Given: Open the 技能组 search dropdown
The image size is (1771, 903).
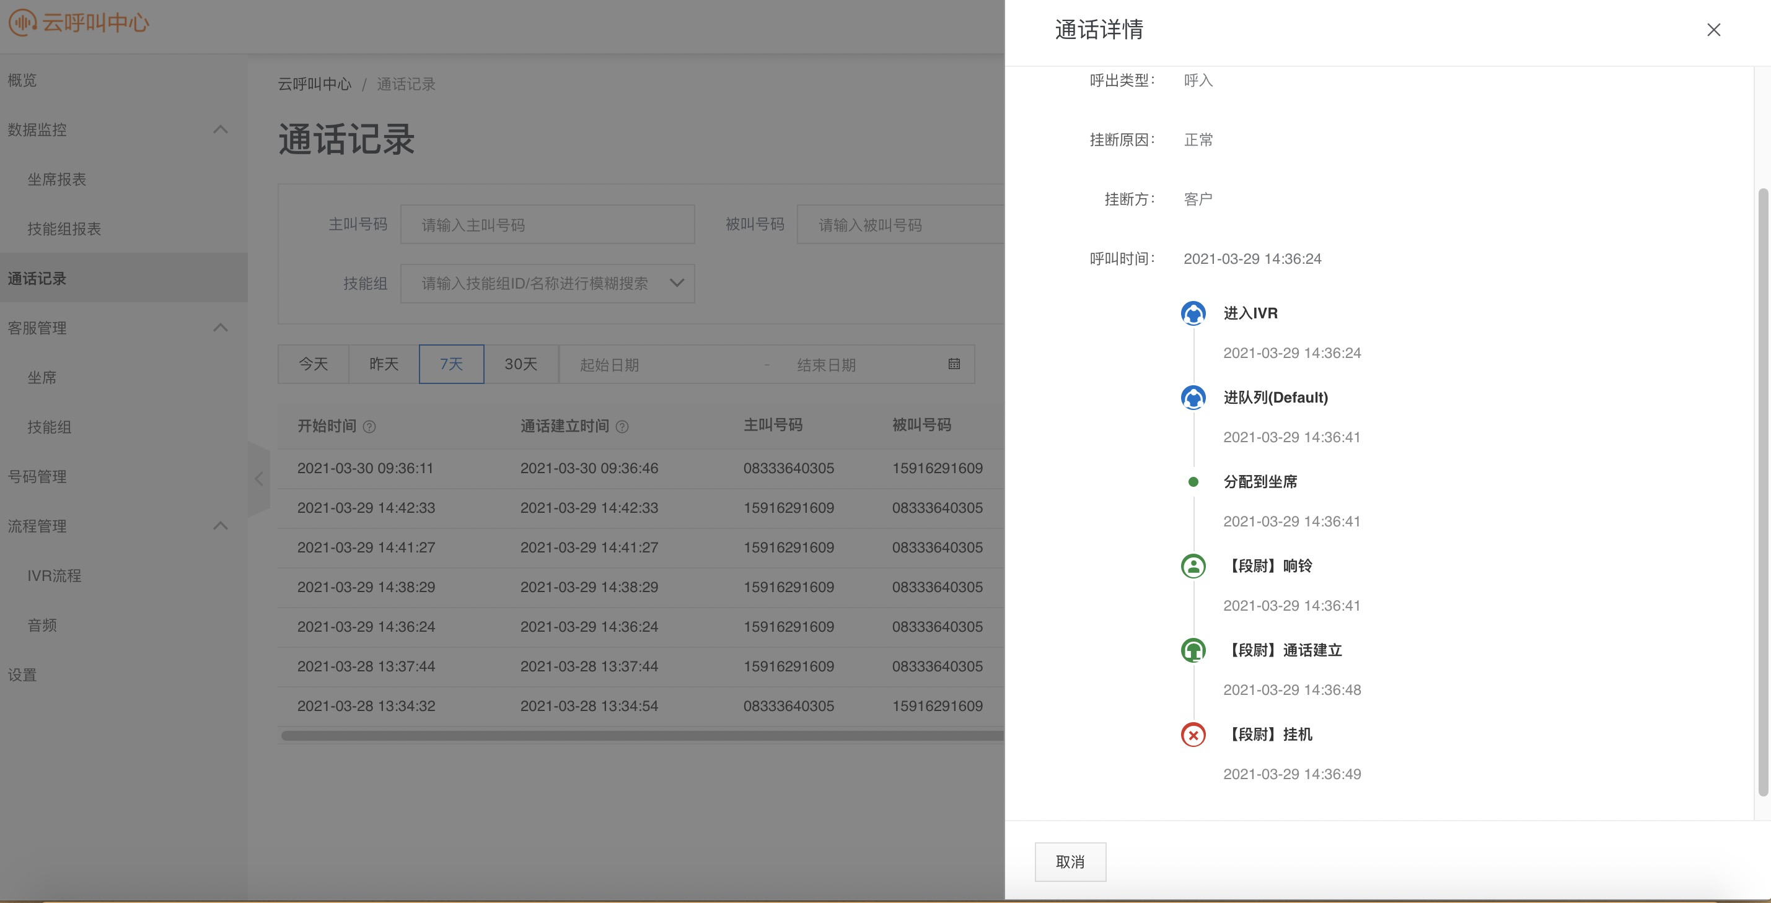Looking at the screenshot, I should [547, 283].
